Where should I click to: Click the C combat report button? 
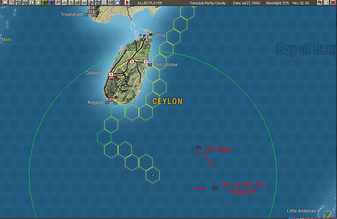coord(326,3)
